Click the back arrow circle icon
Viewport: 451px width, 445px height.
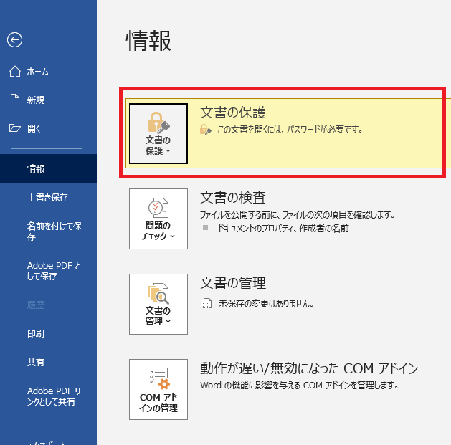click(14, 39)
